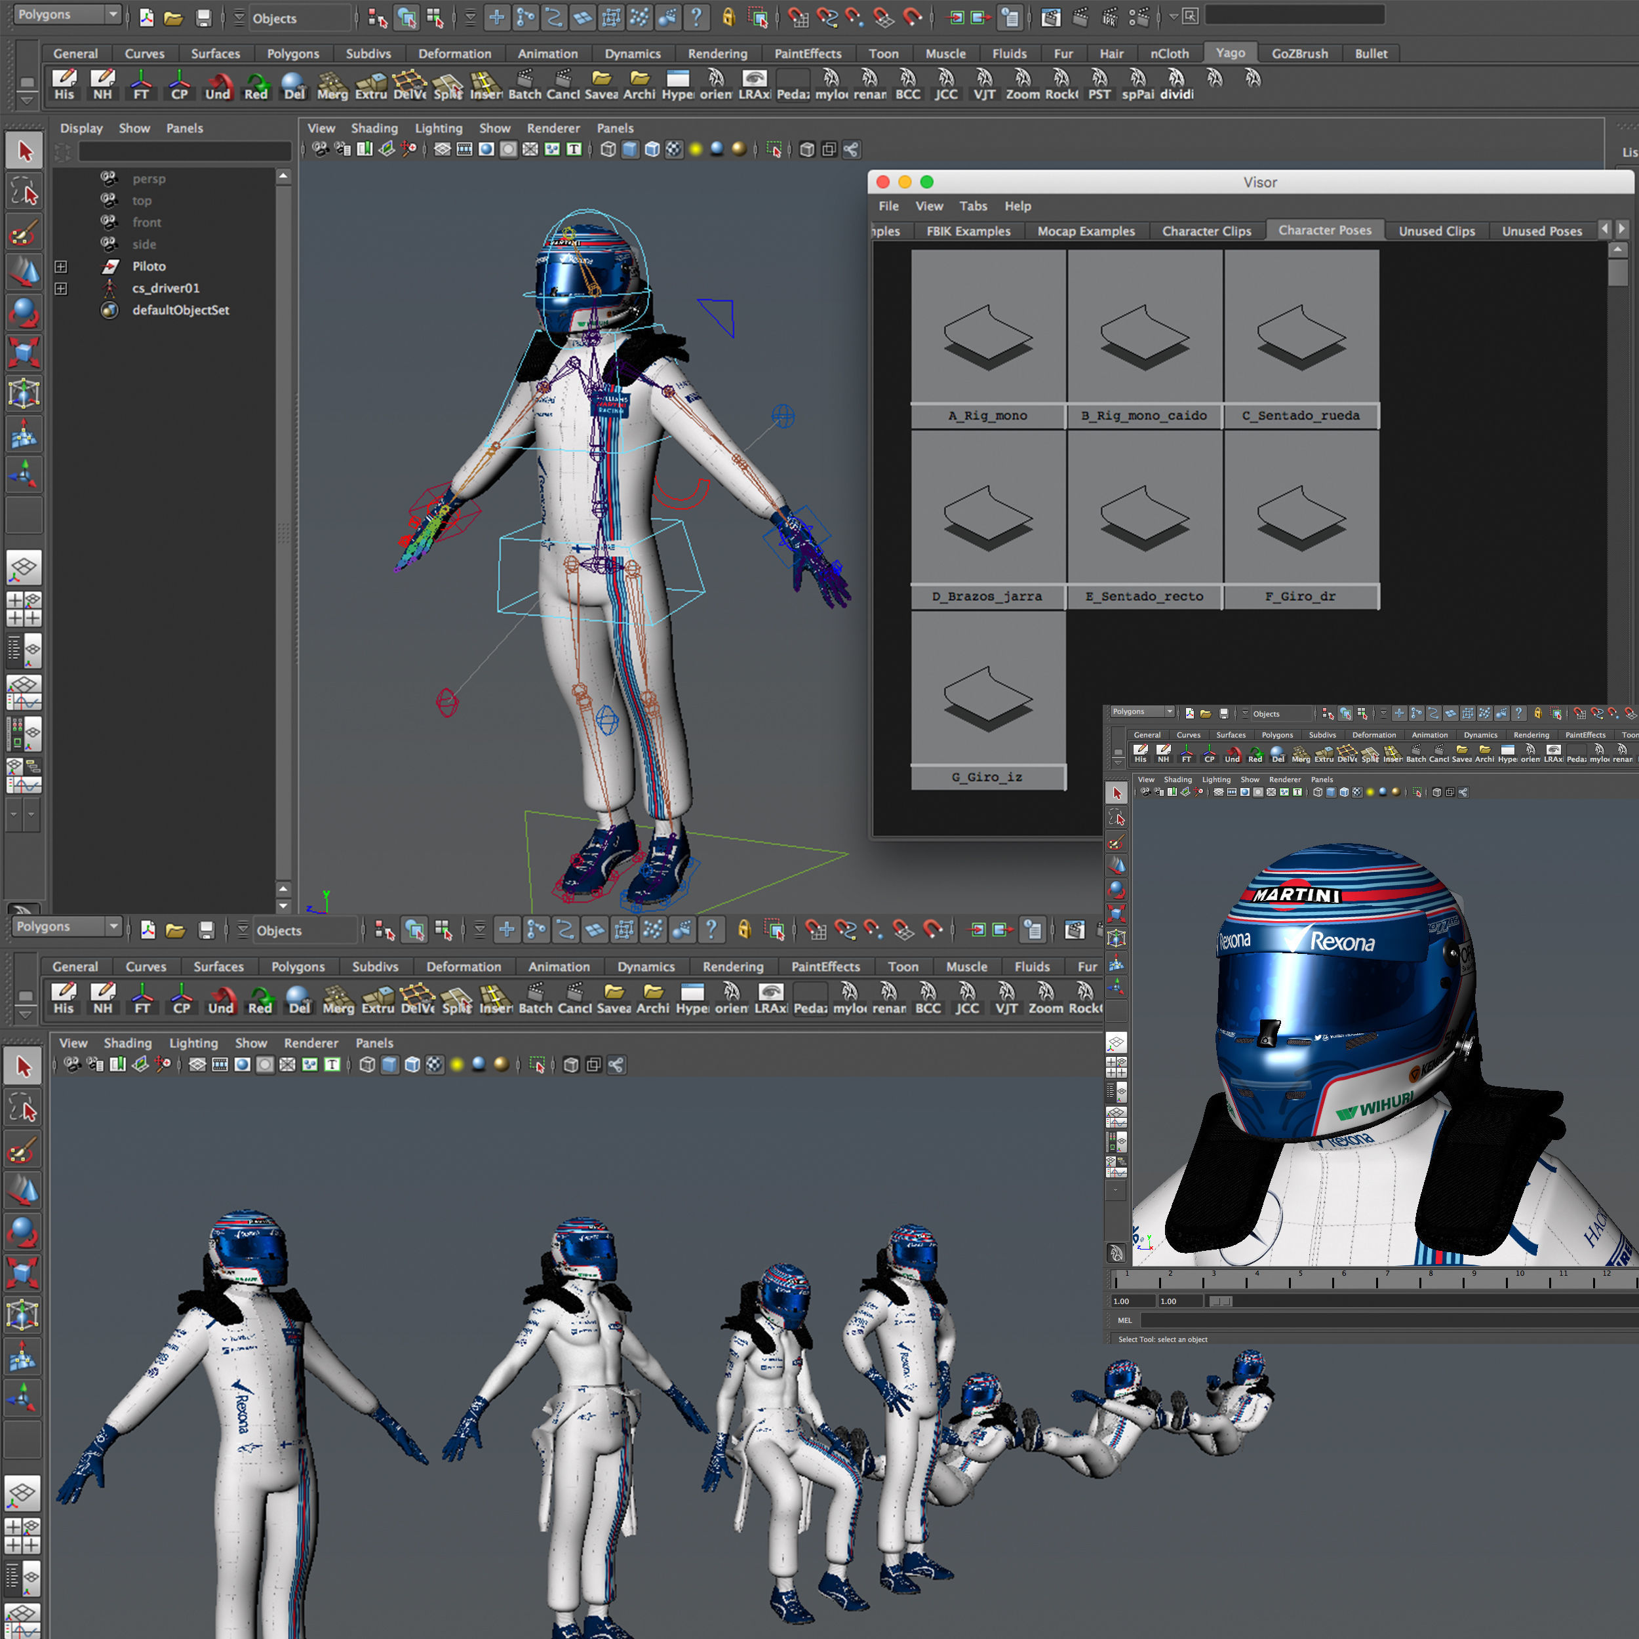The width and height of the screenshot is (1639, 1639).
Task: Open Visor File menu
Action: point(888,206)
